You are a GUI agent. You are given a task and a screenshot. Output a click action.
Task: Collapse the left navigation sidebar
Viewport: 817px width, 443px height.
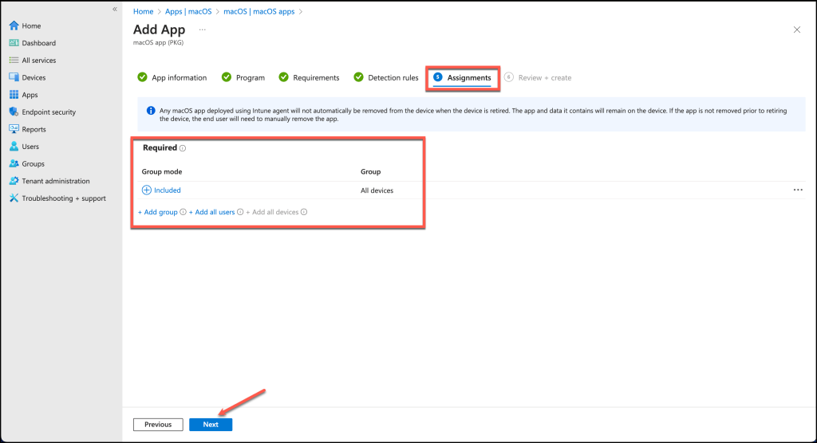point(114,9)
